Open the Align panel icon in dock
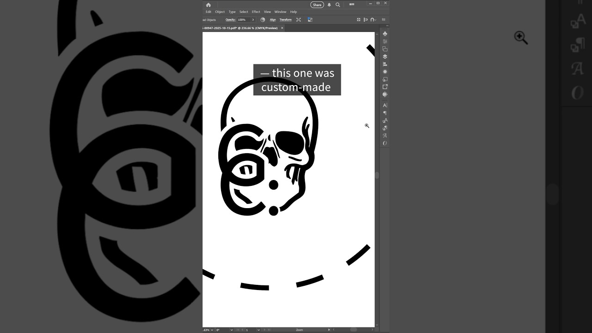The height and width of the screenshot is (333, 592). click(x=385, y=64)
